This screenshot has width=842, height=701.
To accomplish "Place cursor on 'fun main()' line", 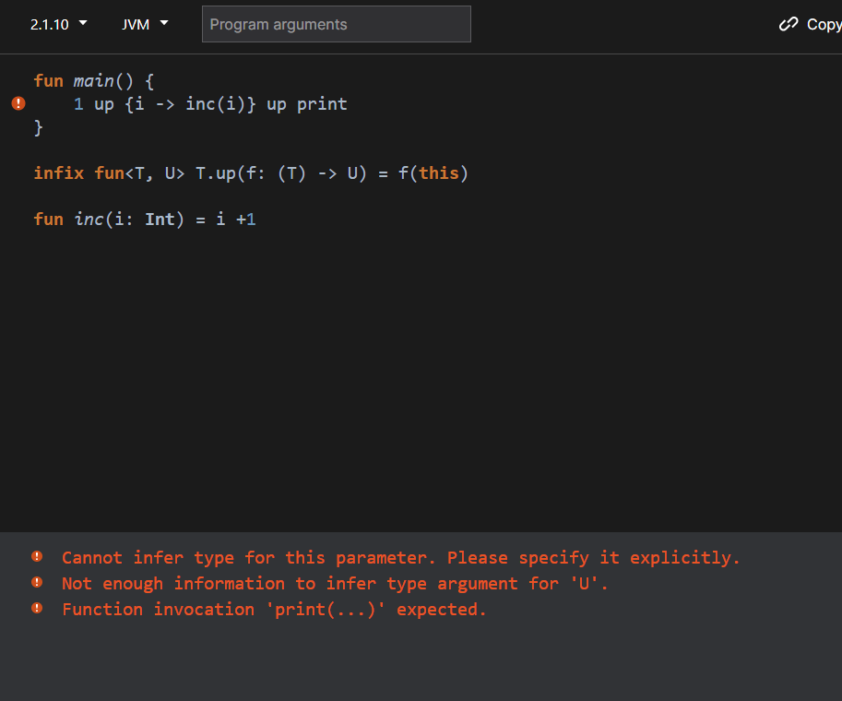I will click(x=94, y=81).
